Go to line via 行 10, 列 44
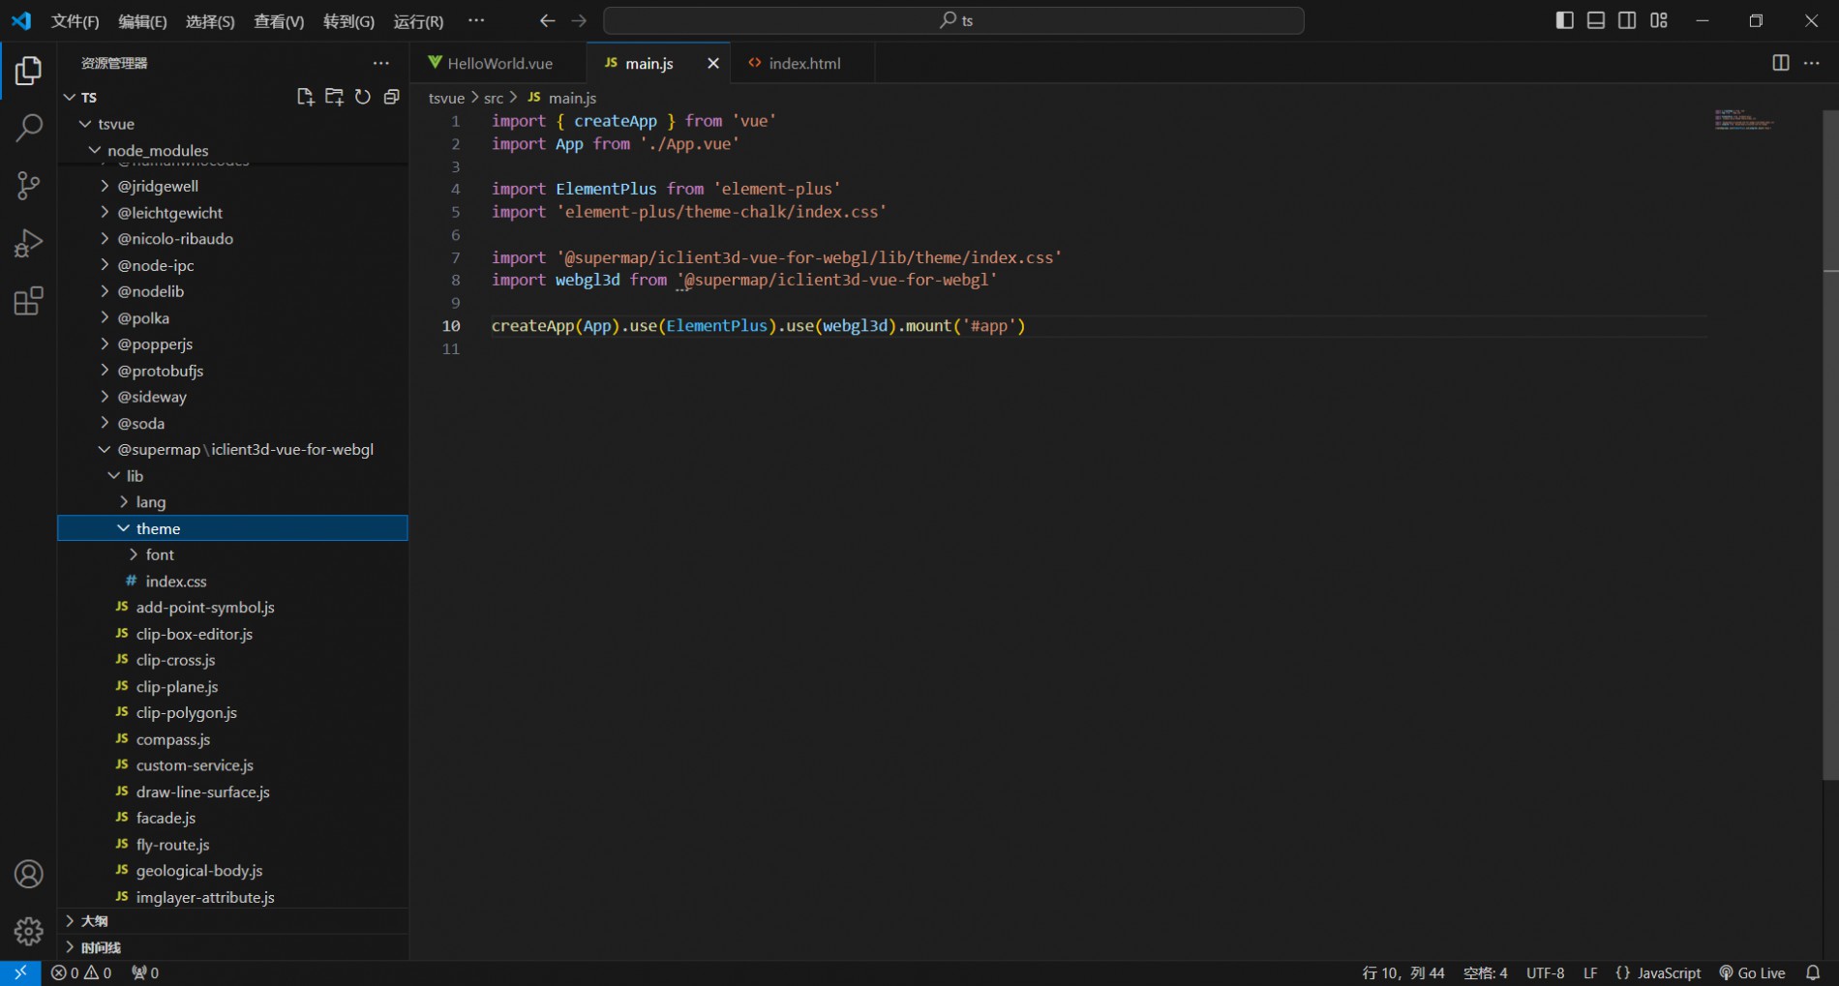The width and height of the screenshot is (1839, 986). (1403, 973)
